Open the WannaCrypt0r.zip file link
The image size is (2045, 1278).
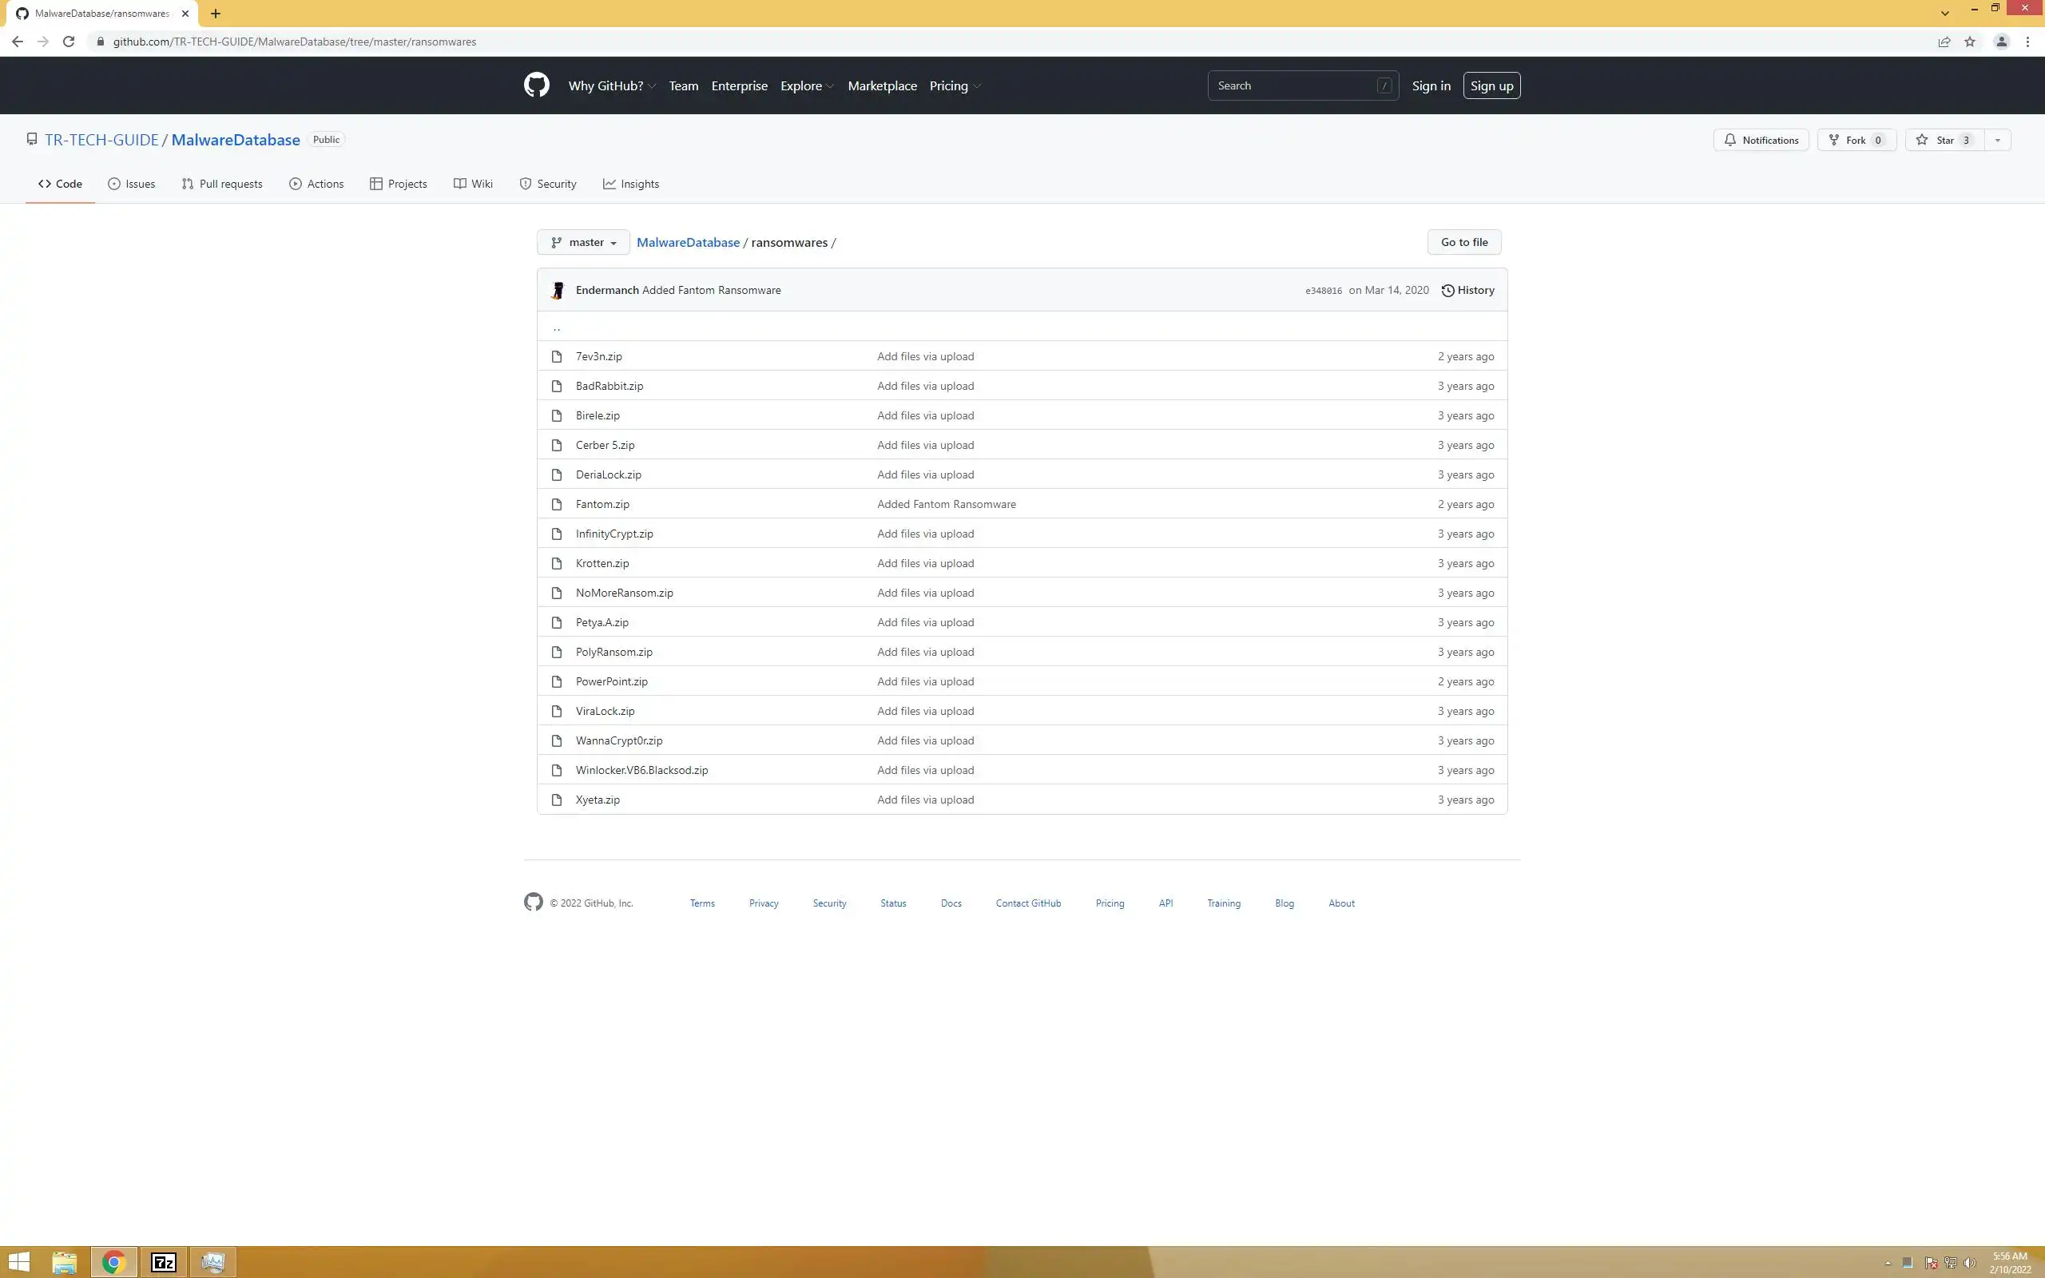pos(618,740)
